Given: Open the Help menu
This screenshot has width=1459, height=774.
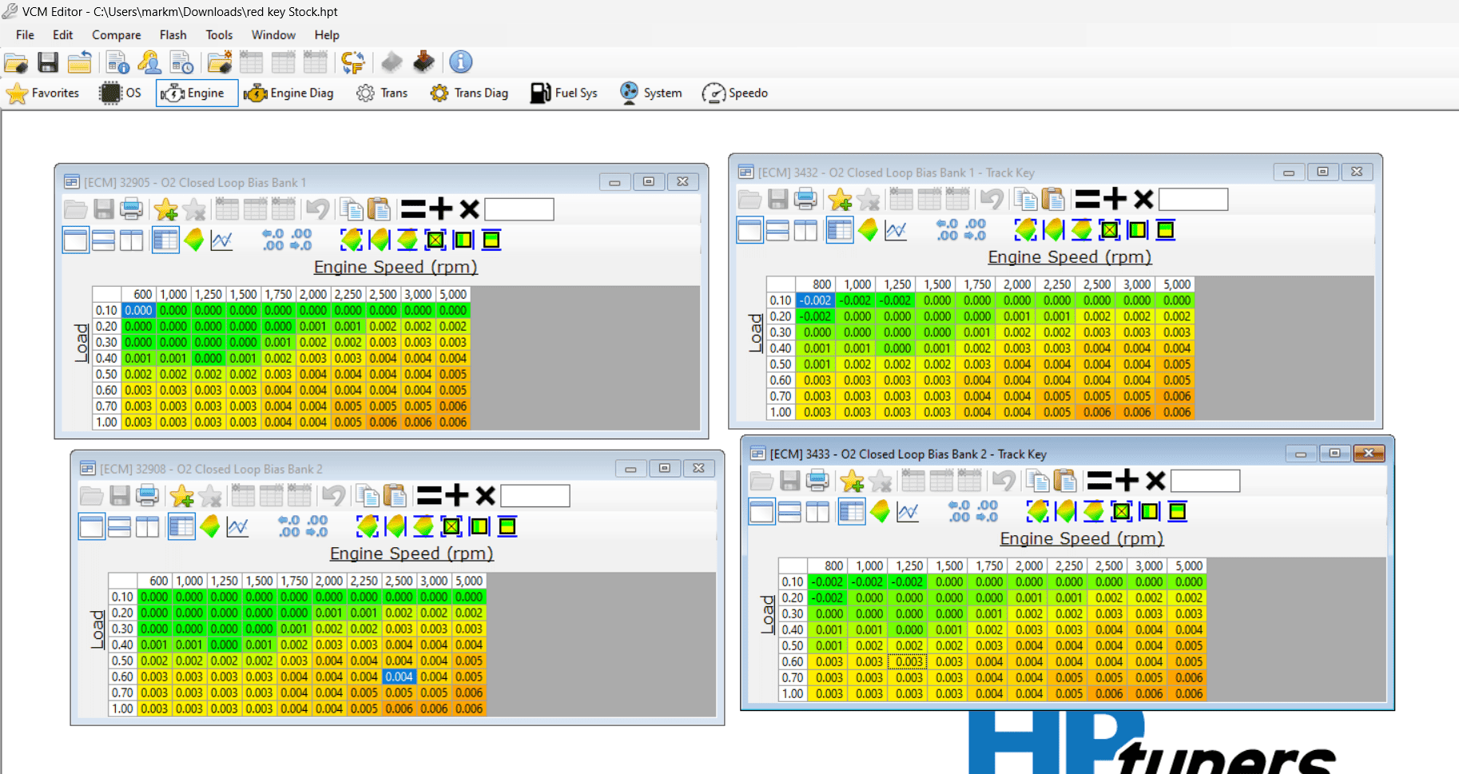Looking at the screenshot, I should pos(327,35).
